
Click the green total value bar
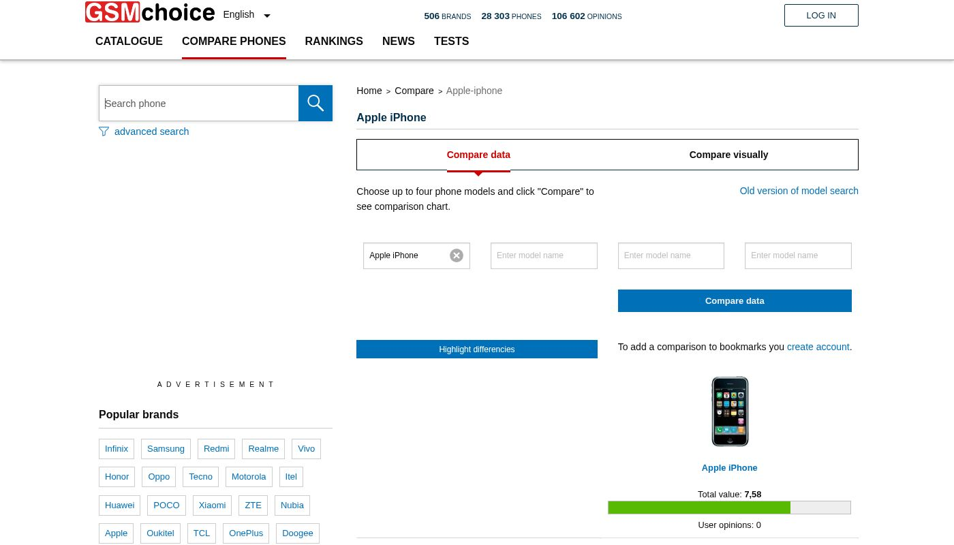click(x=699, y=508)
